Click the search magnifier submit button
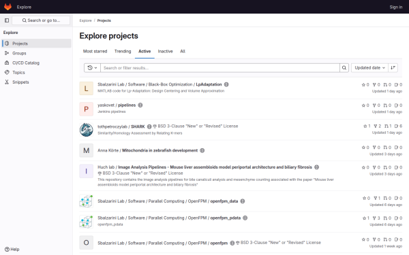Image resolution: width=409 pixels, height=255 pixels. pos(344,68)
